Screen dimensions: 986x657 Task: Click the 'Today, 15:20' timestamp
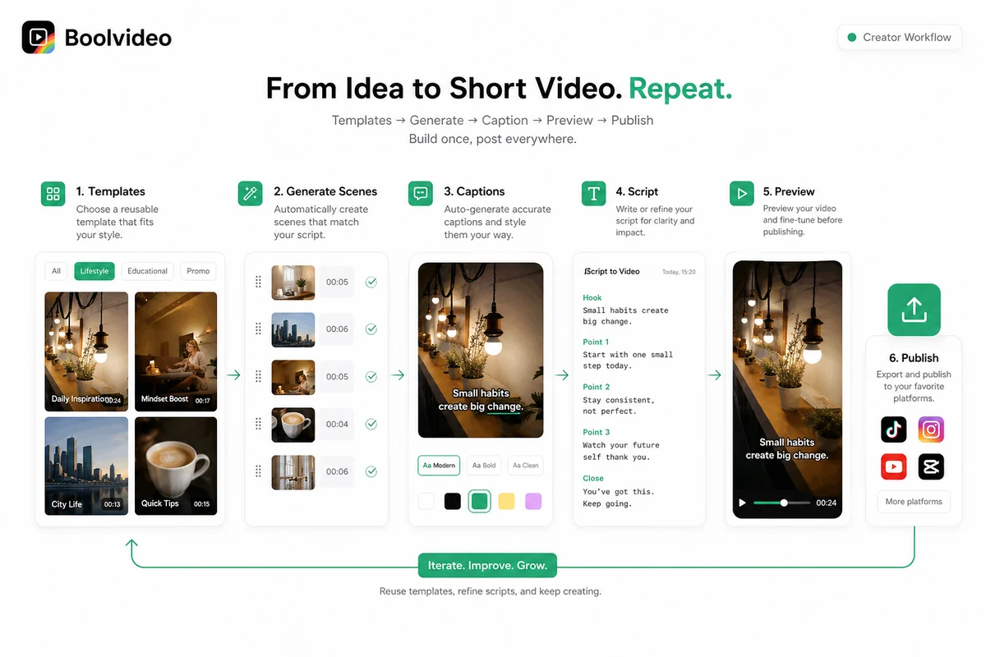[x=679, y=272]
